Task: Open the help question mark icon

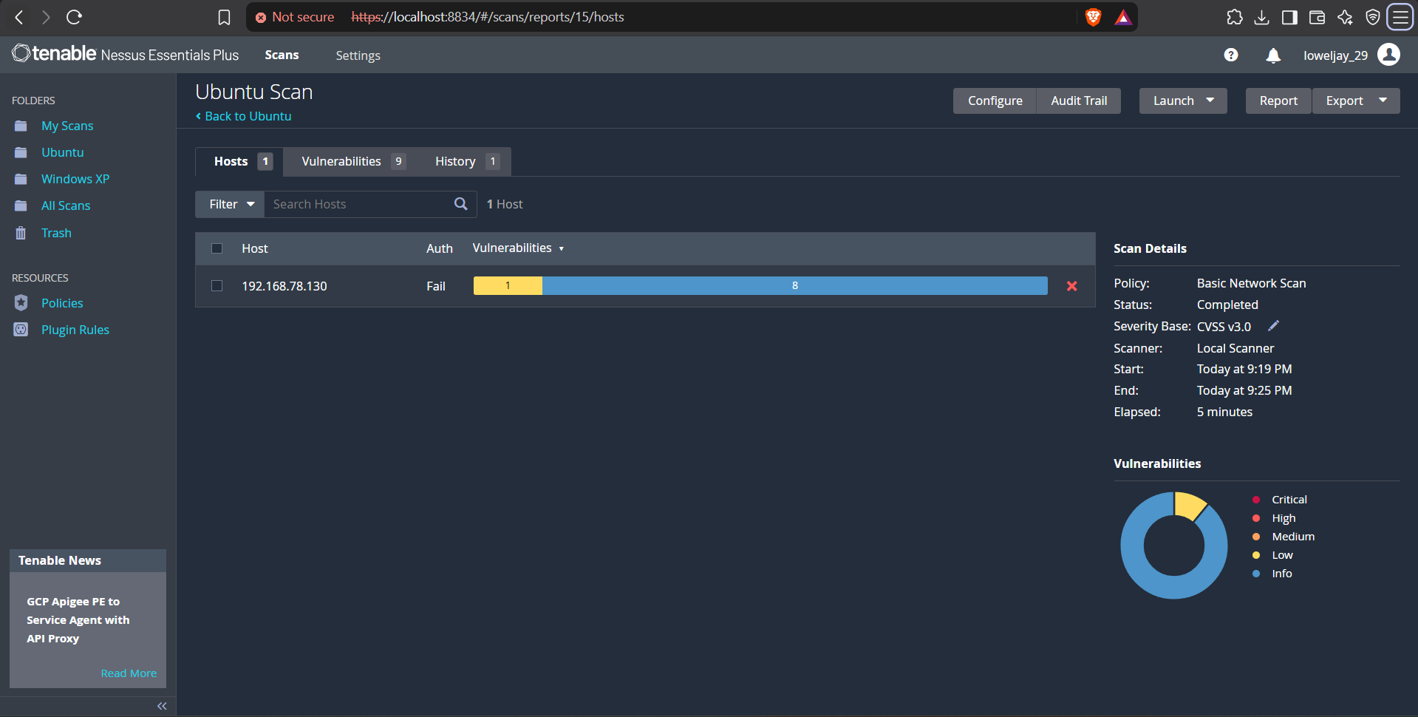Action: click(1231, 55)
